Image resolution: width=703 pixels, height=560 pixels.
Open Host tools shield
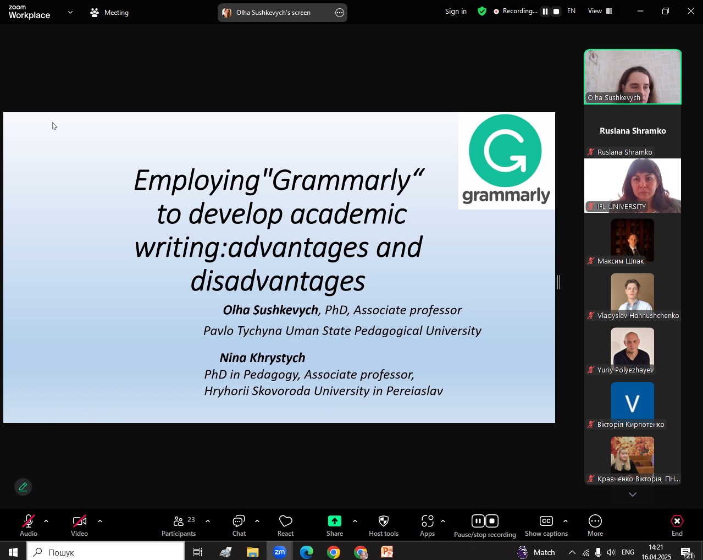pos(384,525)
